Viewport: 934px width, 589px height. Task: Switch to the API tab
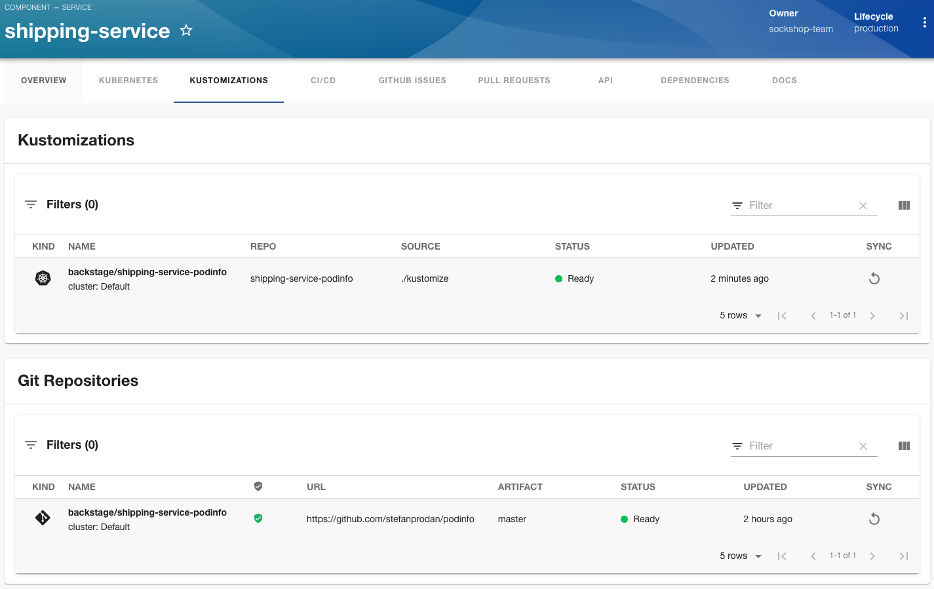(606, 81)
